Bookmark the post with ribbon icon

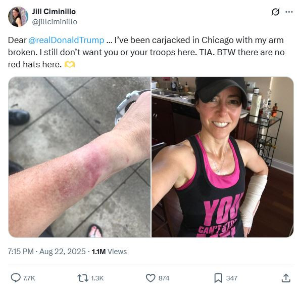(x=218, y=278)
